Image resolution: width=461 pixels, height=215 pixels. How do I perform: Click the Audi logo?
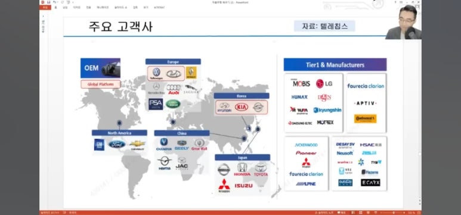(174, 89)
